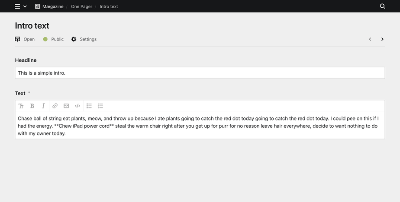Viewport: 400px width, 202px height.
Task: Focus the Headline input field
Action: [200, 73]
